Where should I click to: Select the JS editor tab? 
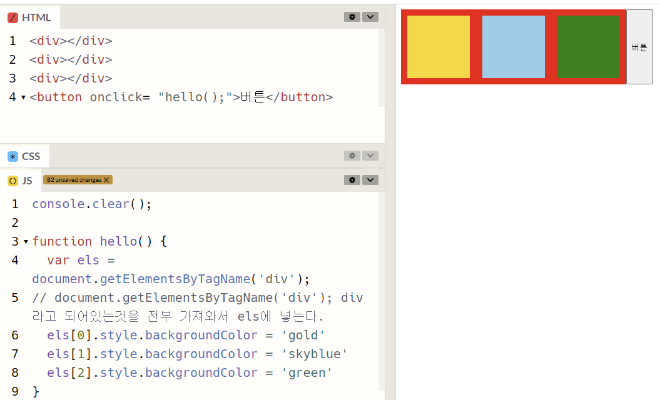(x=20, y=181)
